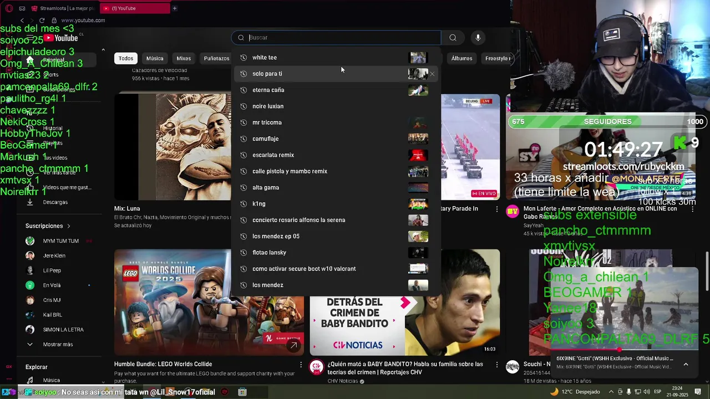Image resolution: width=710 pixels, height=399 pixels.
Task: Select suggestion 'mr tricoma'
Action: pyautogui.click(x=336, y=122)
